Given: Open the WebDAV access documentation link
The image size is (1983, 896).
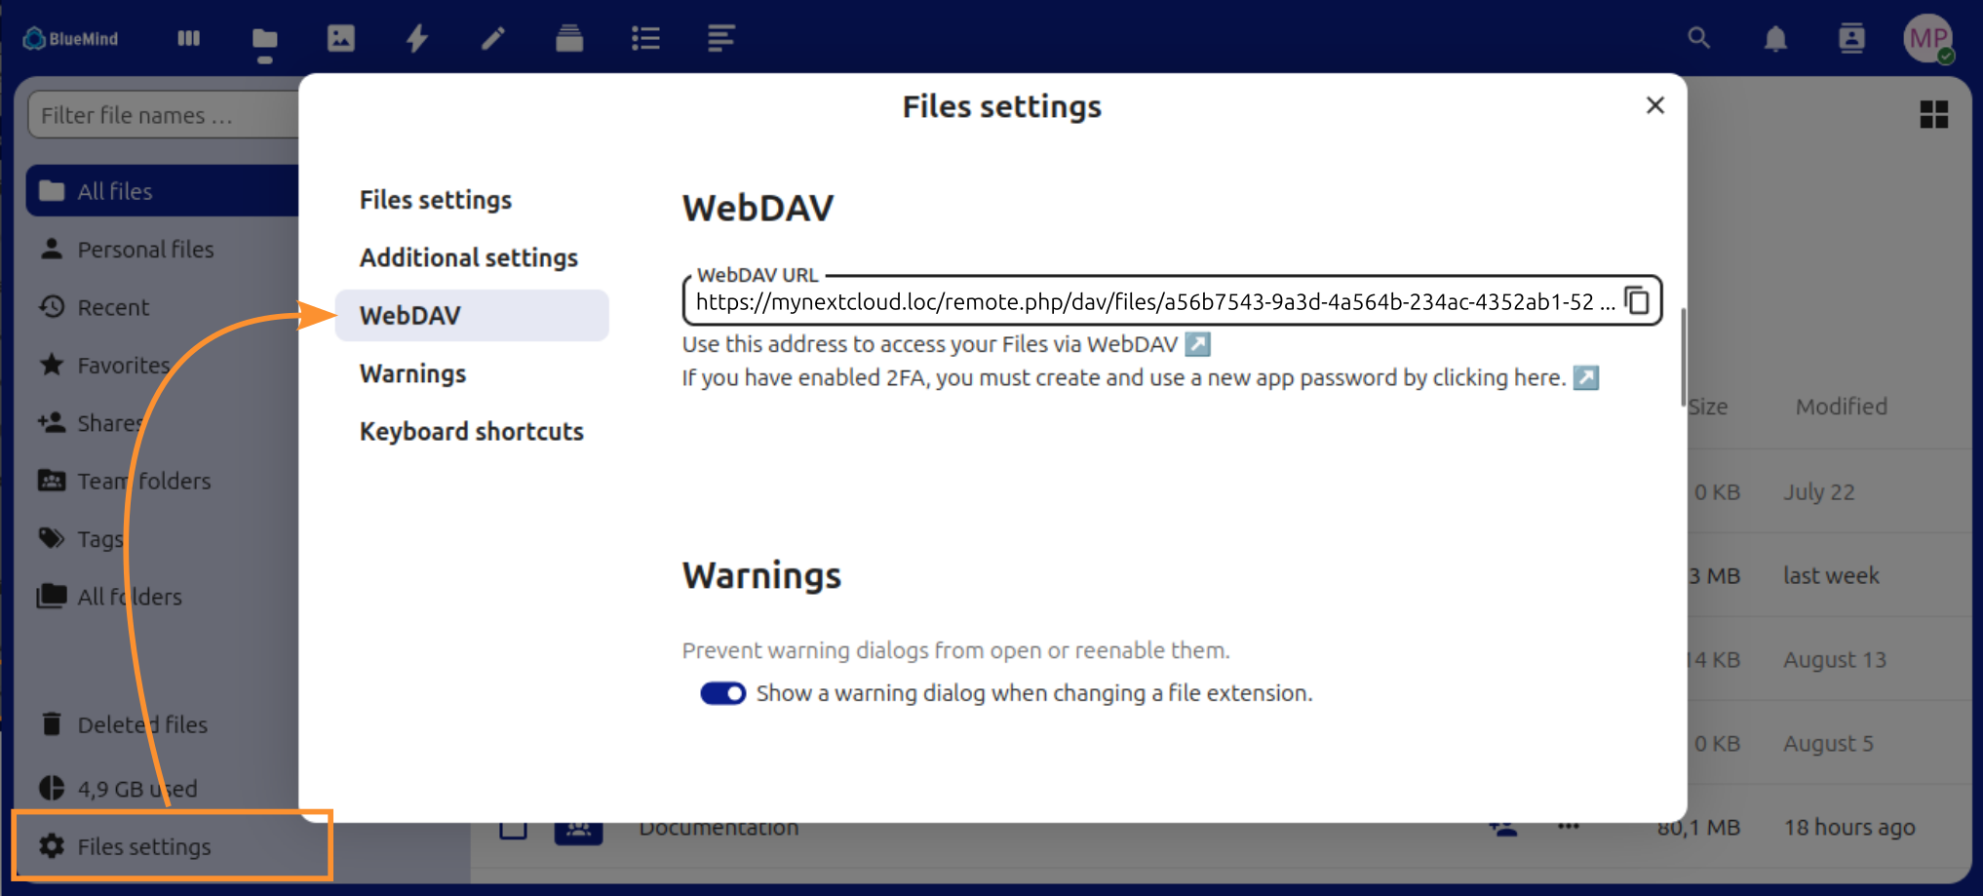Looking at the screenshot, I should tap(1197, 344).
